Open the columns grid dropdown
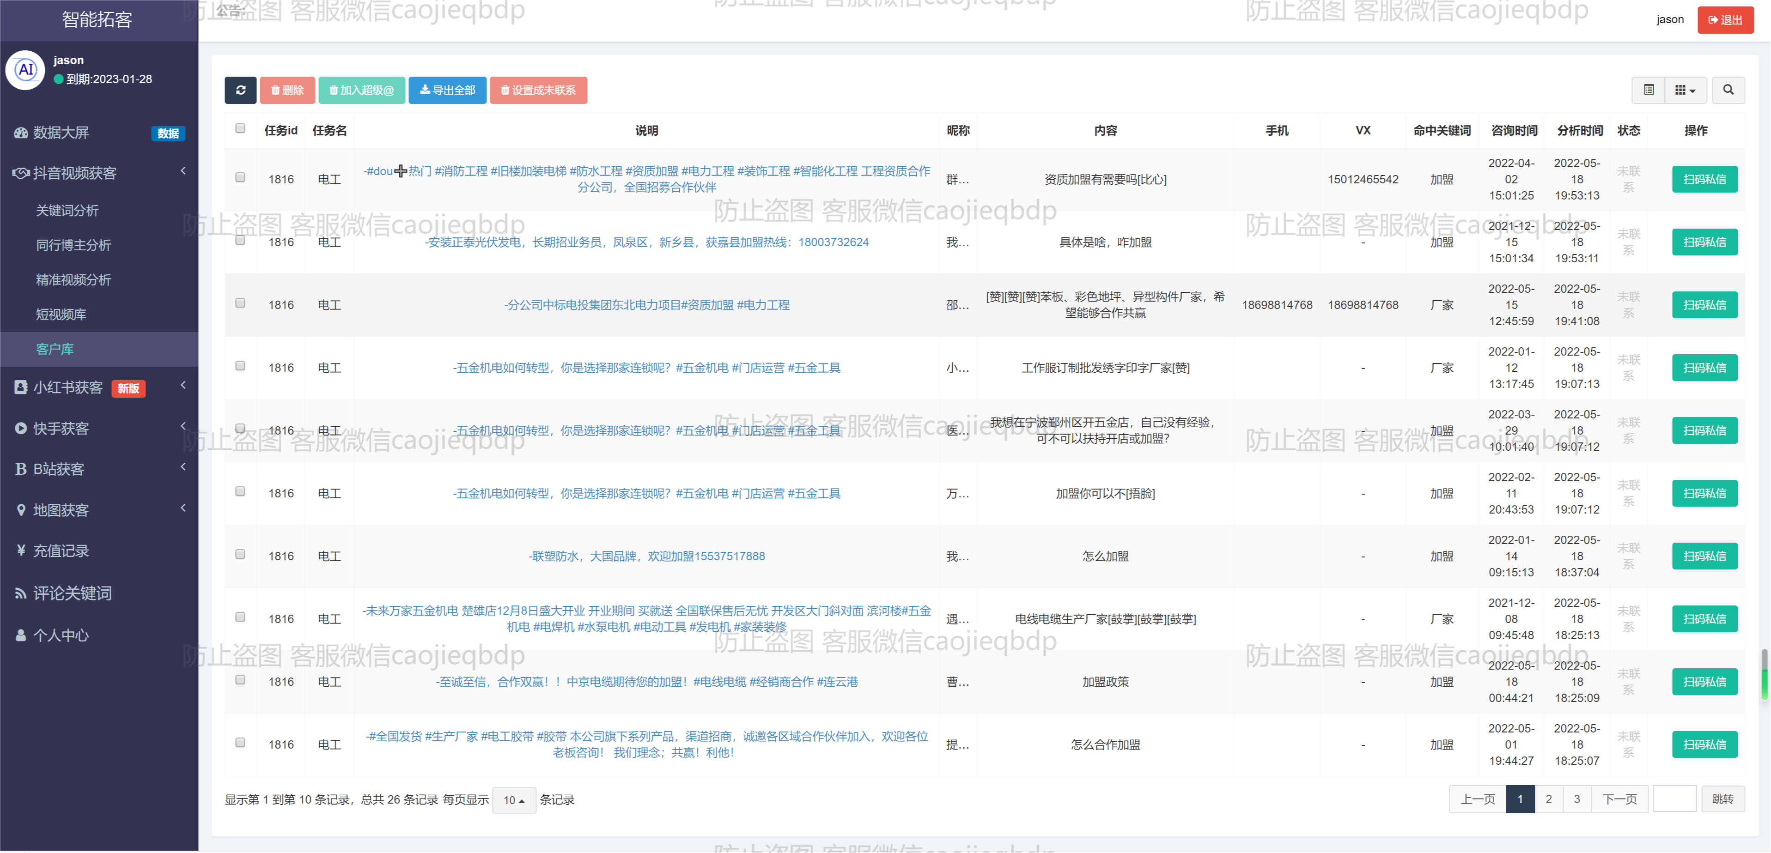Image resolution: width=1771 pixels, height=853 pixels. click(1685, 90)
